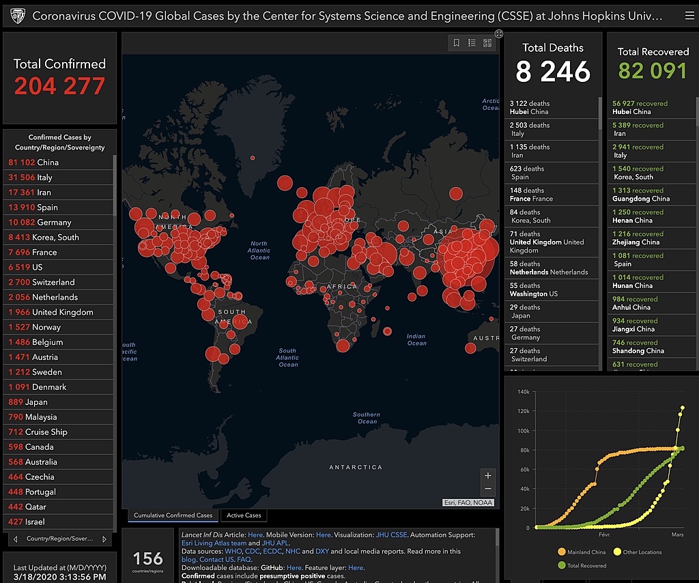699x583 pixels.
Task: Toggle Other Locations legend series
Action: 638,552
